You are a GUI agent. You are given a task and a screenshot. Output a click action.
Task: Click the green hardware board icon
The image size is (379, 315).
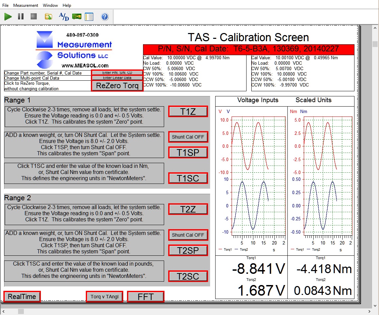coord(77,16)
